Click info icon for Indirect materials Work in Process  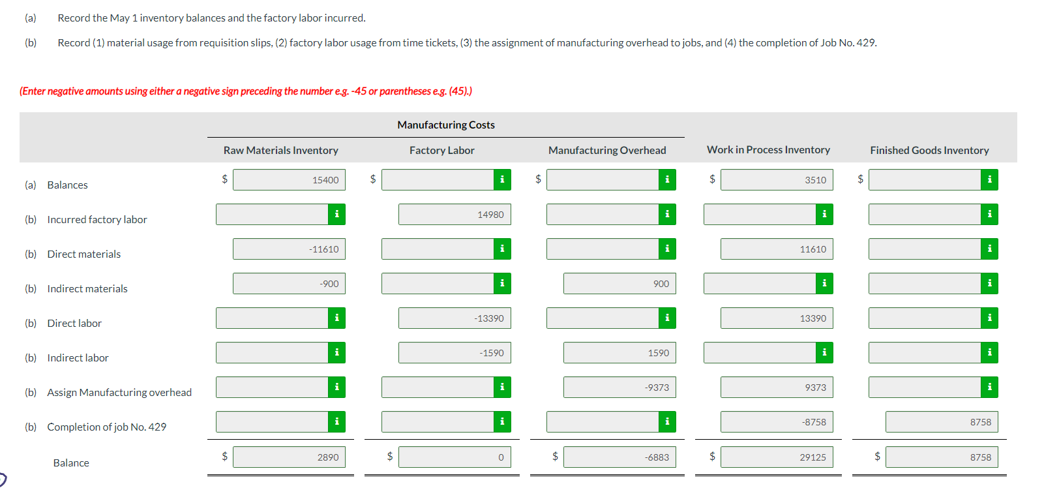click(x=824, y=283)
